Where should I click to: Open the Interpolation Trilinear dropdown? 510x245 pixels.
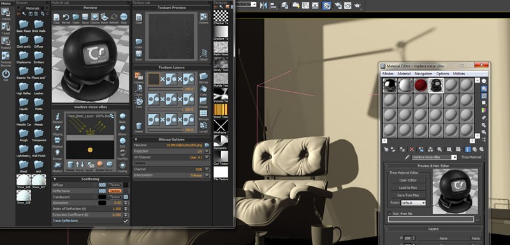point(207,176)
